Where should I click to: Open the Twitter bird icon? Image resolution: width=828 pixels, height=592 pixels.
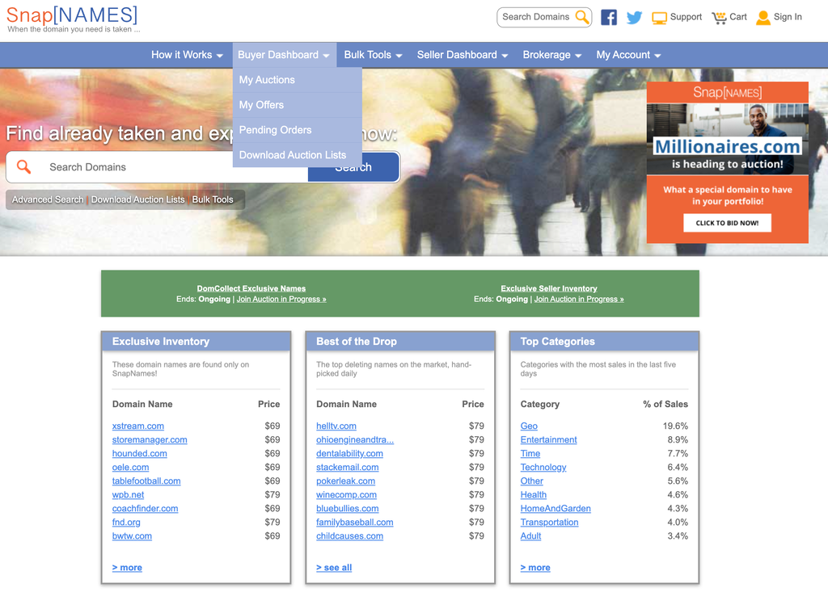pos(634,18)
